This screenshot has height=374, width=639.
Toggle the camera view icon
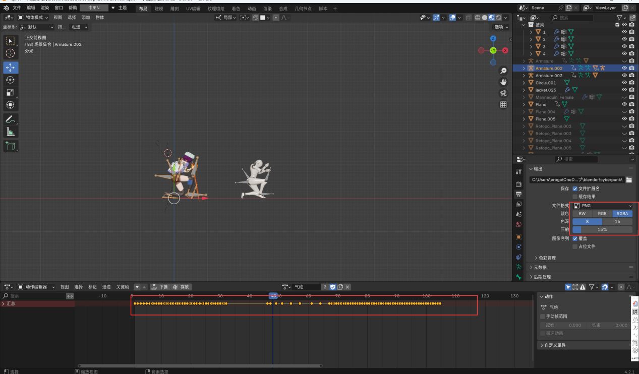coord(503,93)
